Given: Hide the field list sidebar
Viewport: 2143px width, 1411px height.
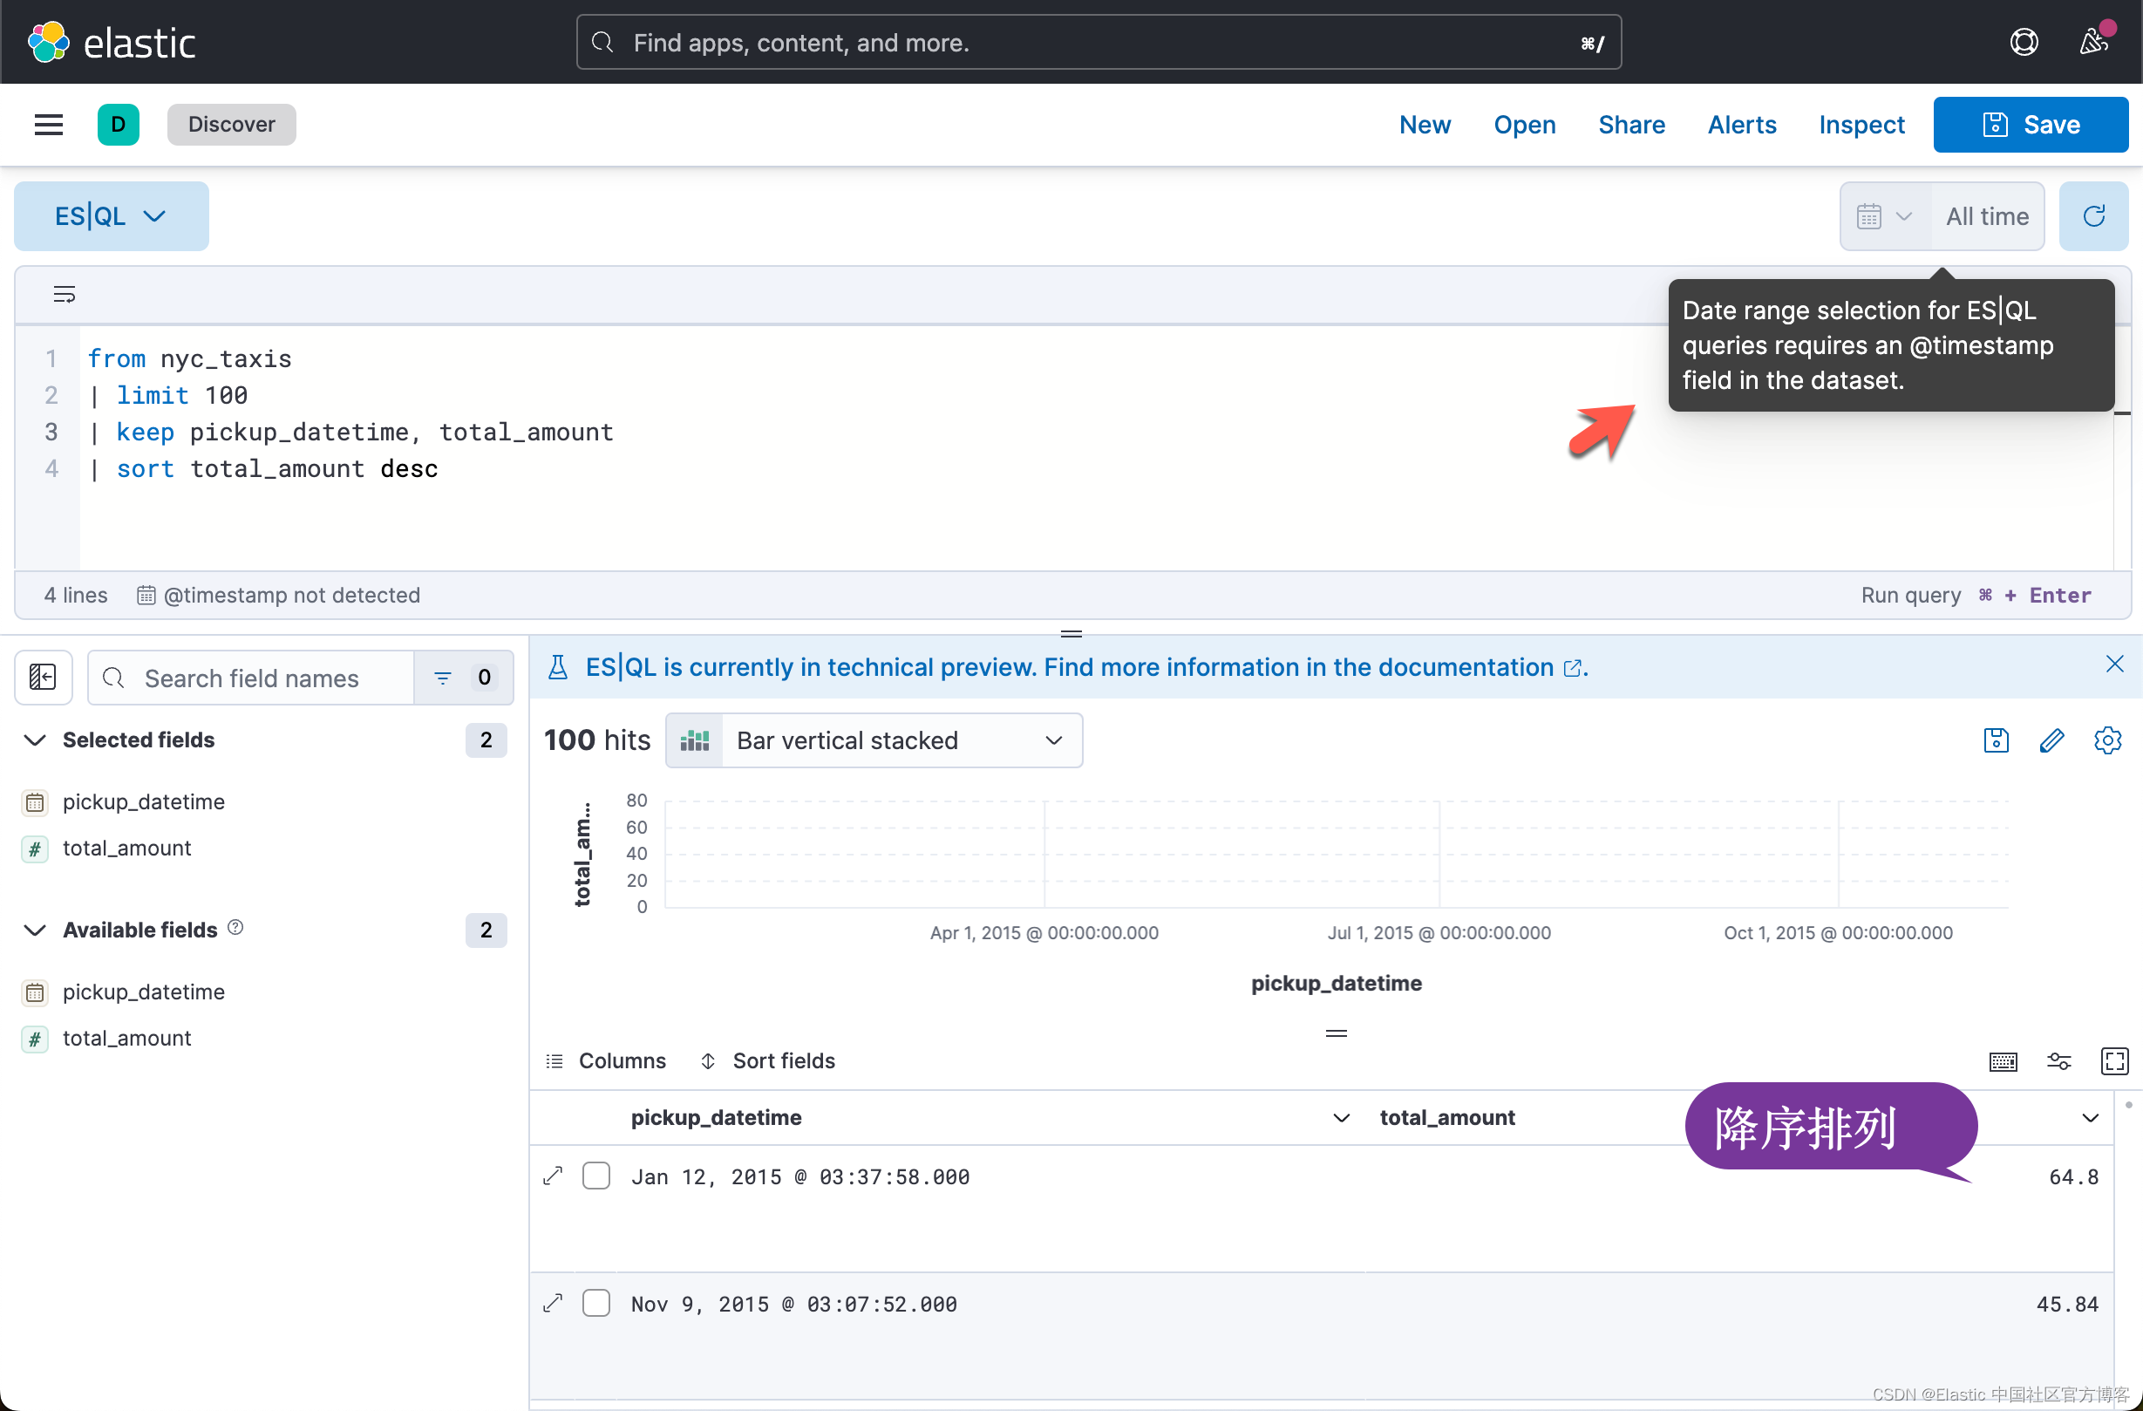Looking at the screenshot, I should [43, 677].
